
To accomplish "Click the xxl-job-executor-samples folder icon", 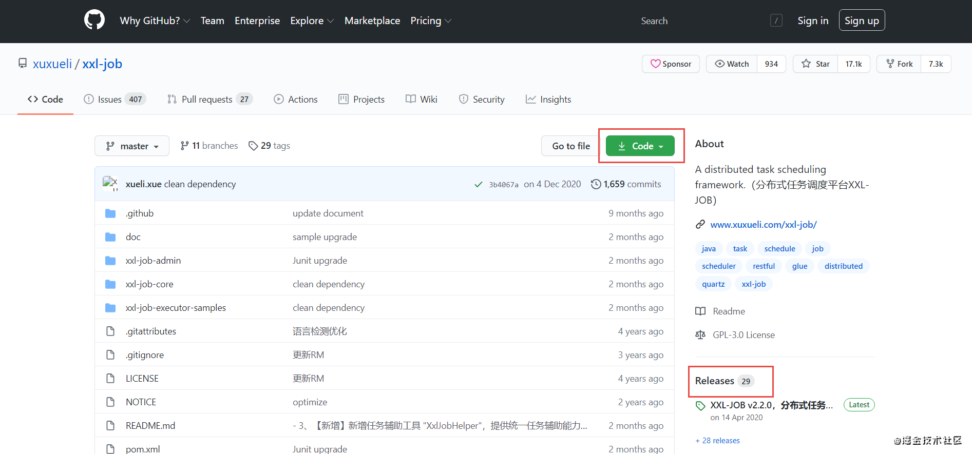I will (110, 308).
